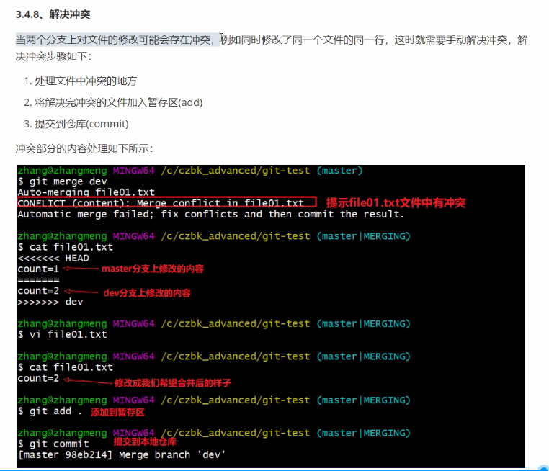Click the line "Automatic merge failed; fix conflicts"
The image size is (549, 471).
128,214
